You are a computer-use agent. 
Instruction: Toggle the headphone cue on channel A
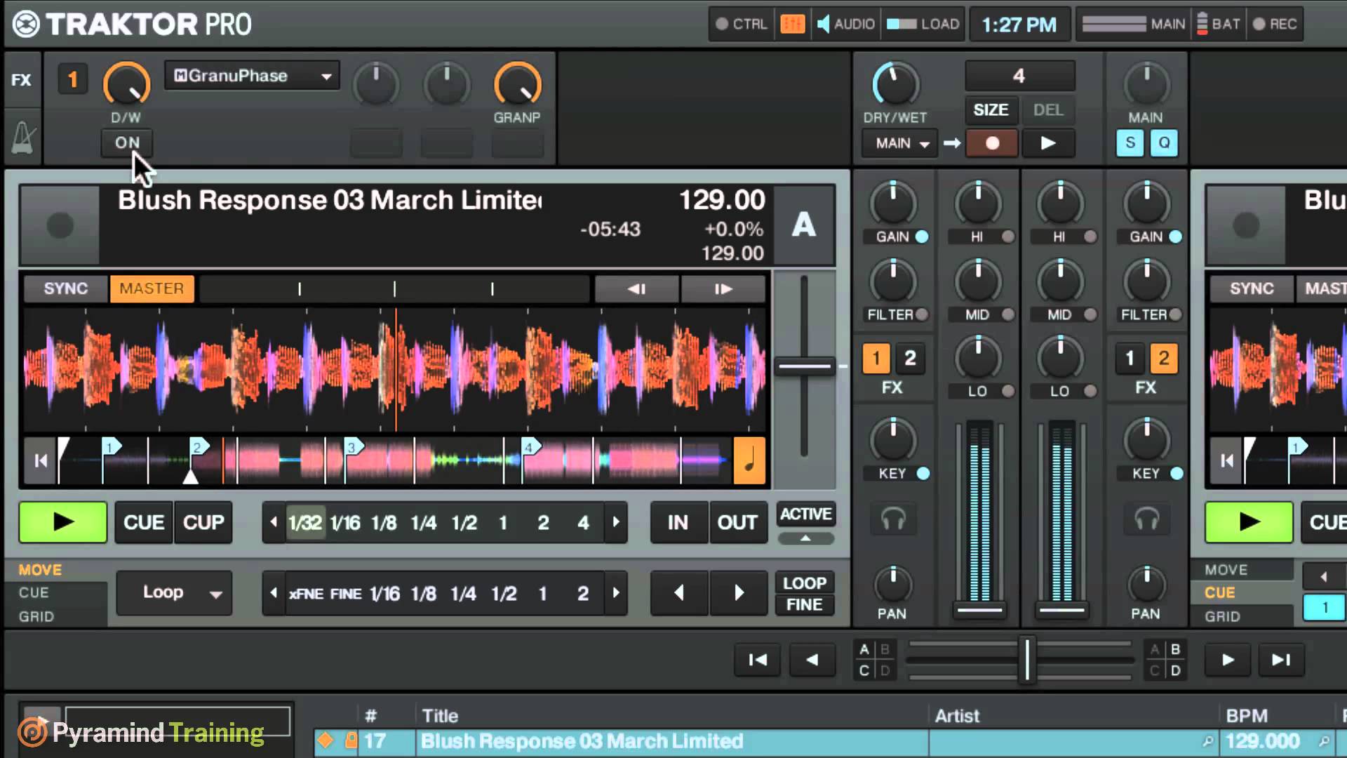[893, 519]
